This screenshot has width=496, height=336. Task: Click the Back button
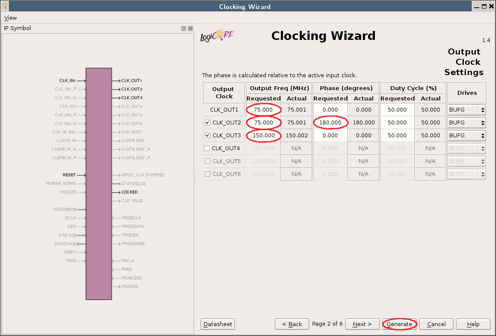[x=292, y=324]
